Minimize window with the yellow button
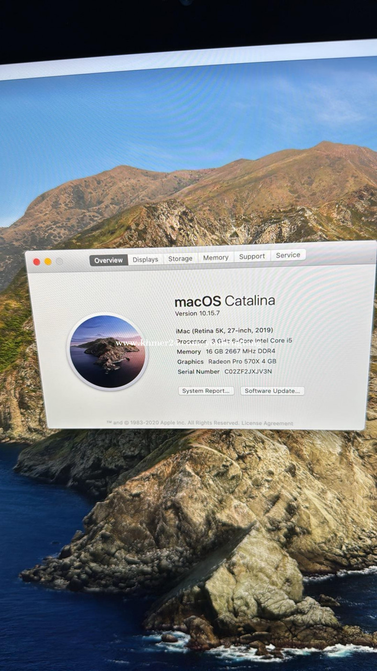 click(48, 261)
